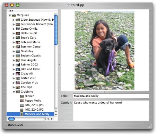Click the Summer Camp thumbnail icon
This screenshot has width=156, height=134.
[18, 47]
